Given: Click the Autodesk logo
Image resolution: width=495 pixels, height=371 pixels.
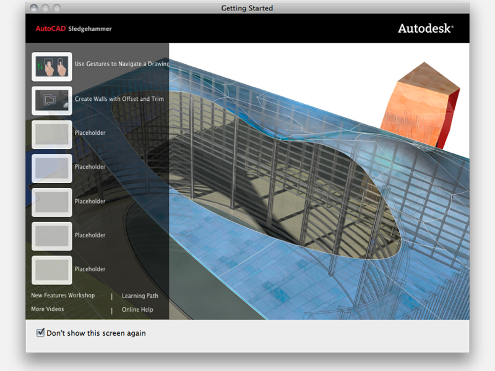Looking at the screenshot, I should point(426,28).
